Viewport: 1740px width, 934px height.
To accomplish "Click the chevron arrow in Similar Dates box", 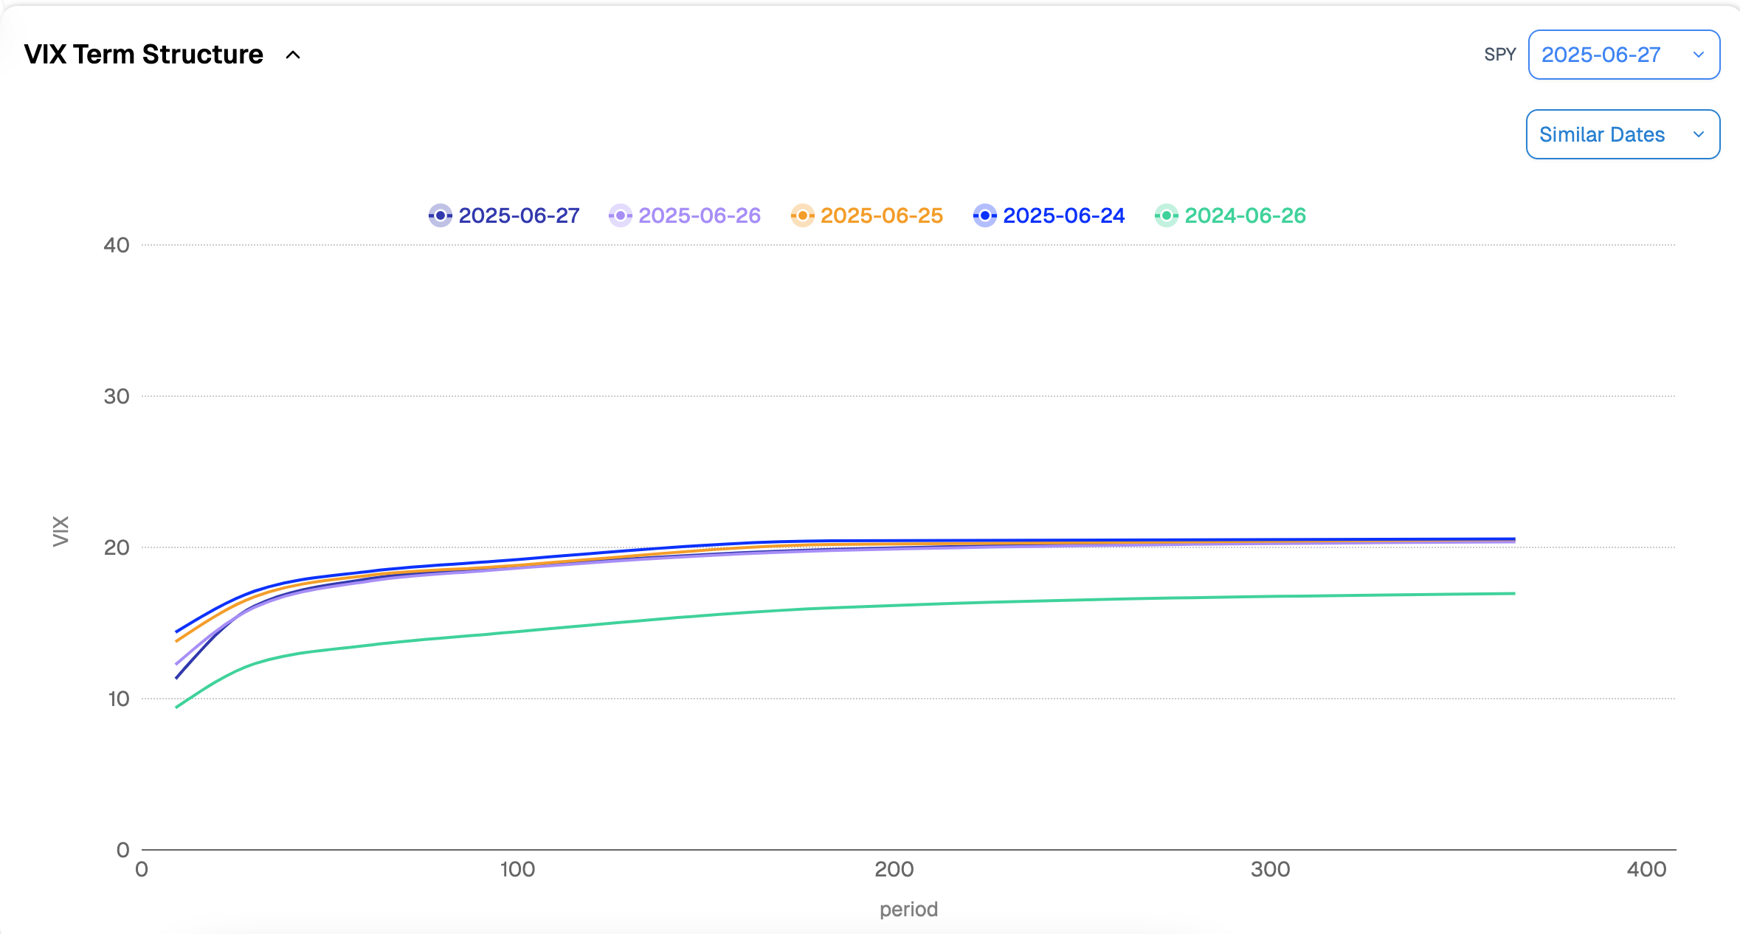I will (x=1699, y=134).
